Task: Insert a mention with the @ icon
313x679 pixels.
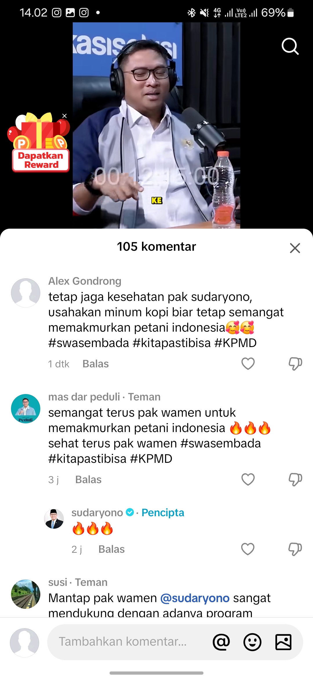Action: point(221,642)
